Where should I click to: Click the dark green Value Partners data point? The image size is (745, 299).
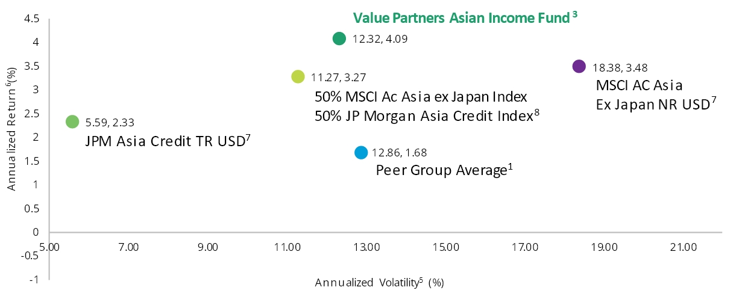tap(339, 39)
